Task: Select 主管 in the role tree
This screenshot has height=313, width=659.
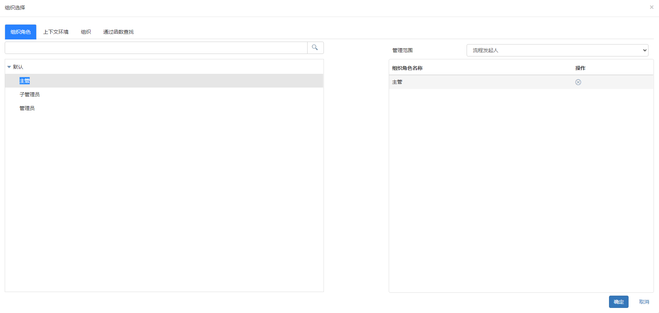Action: (x=25, y=81)
